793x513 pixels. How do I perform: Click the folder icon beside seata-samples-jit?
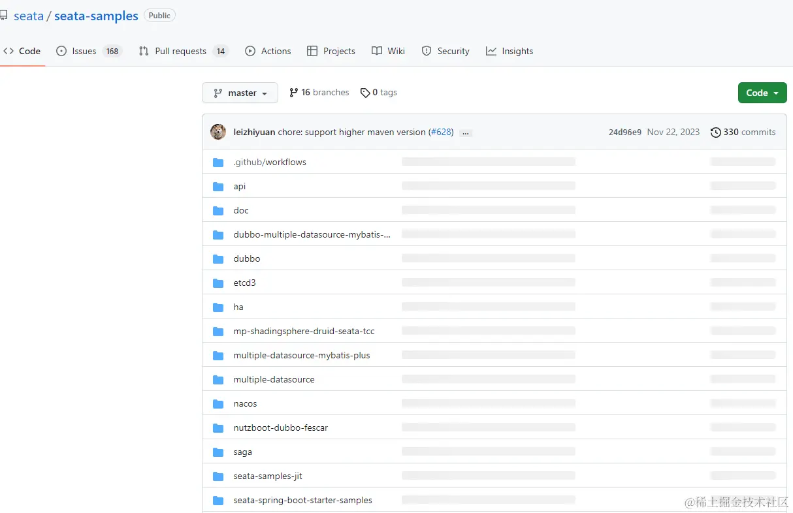[218, 476]
